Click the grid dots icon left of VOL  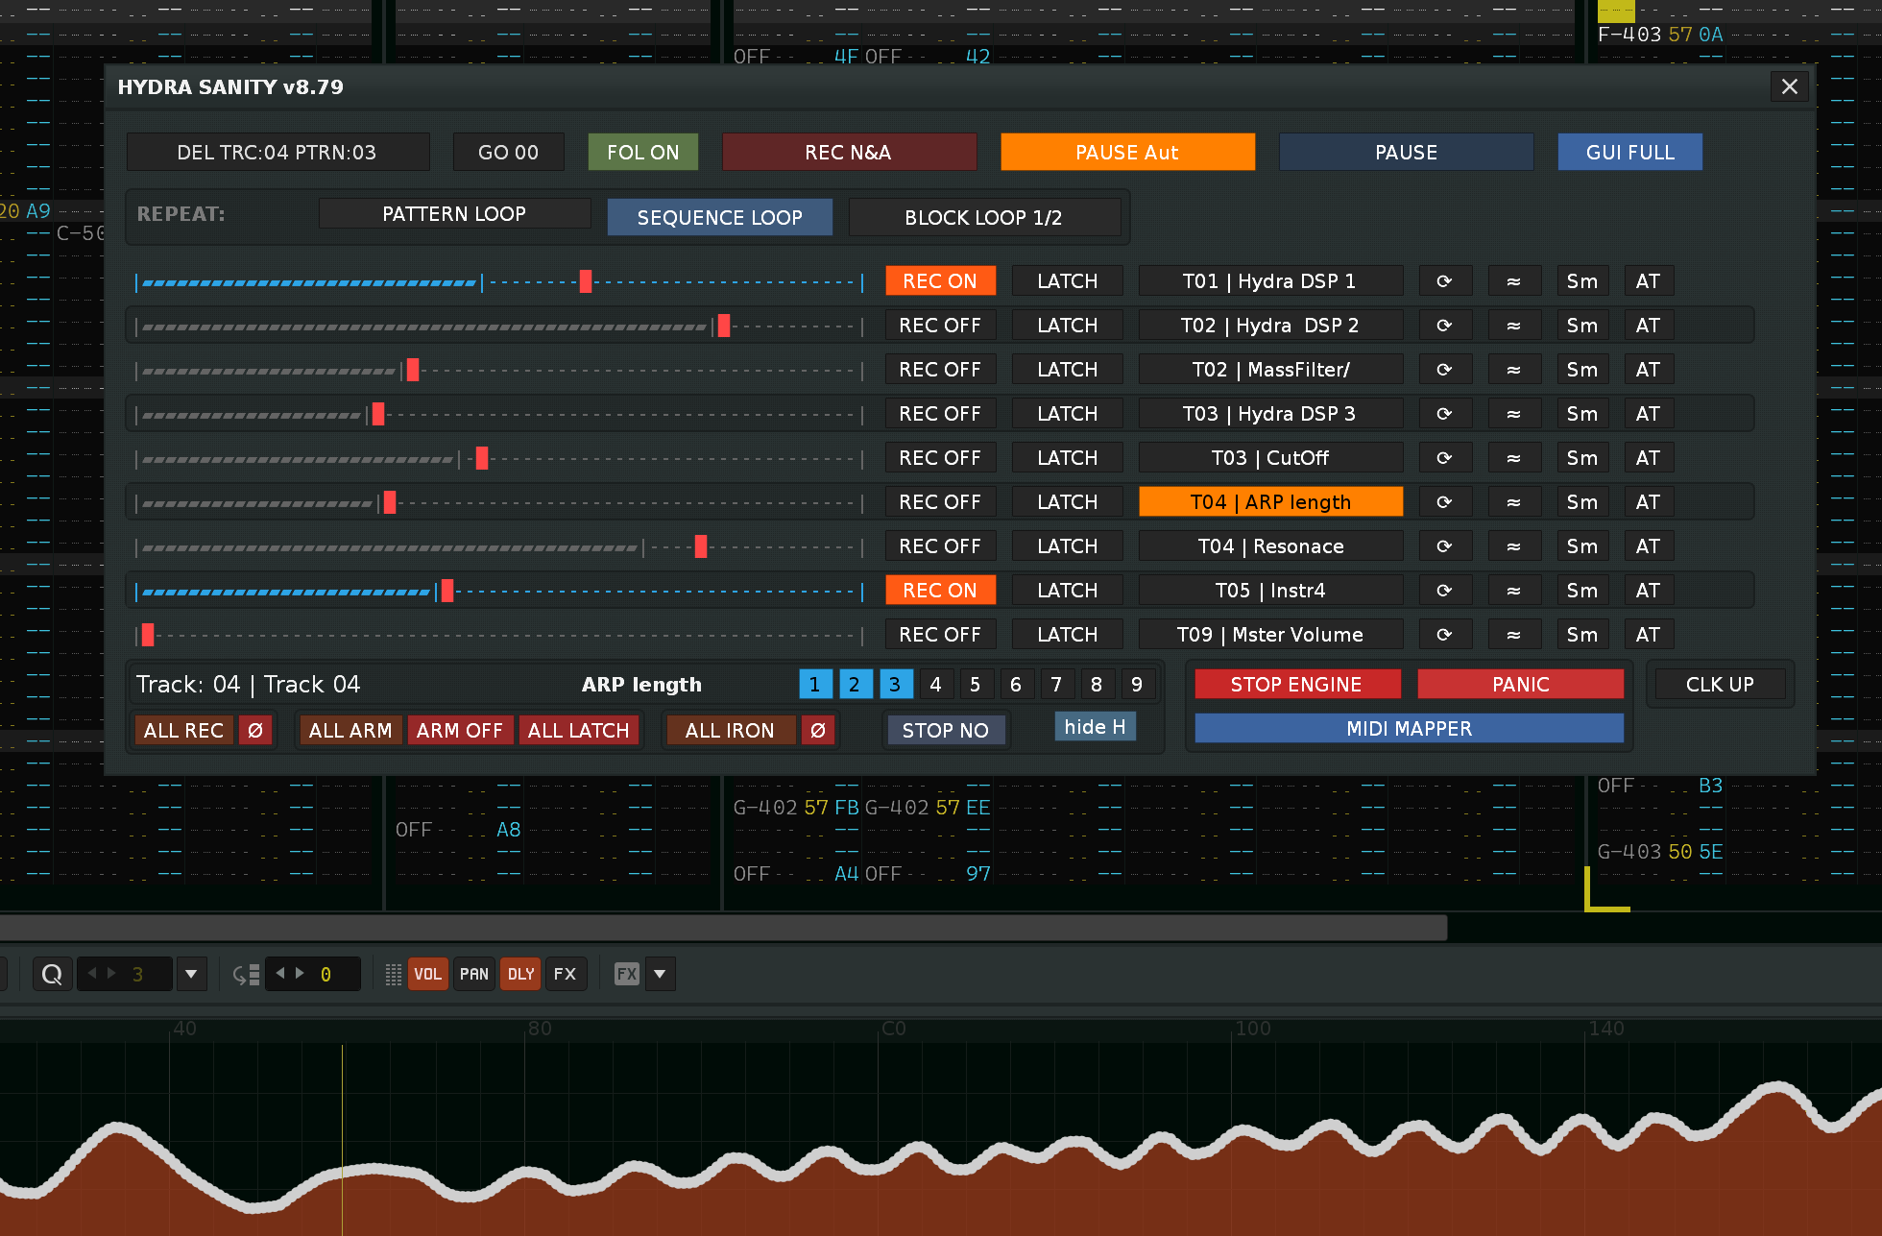393,974
